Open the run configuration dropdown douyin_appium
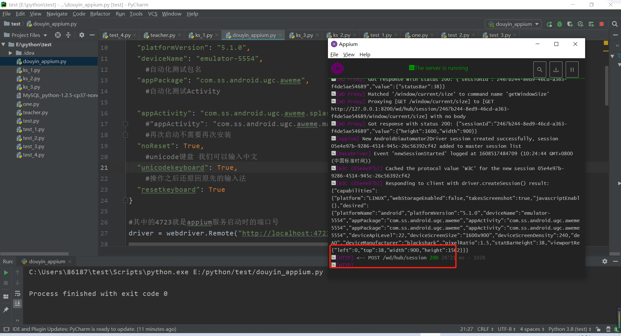The height and width of the screenshot is (336, 621). (513, 24)
